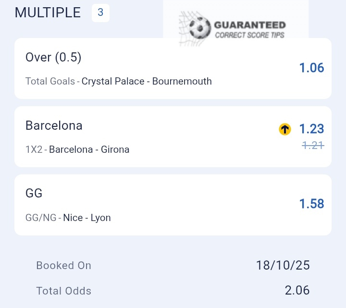This screenshot has height=308, width=346.
Task: Click the yellow odds-increase arrow icon
Action: click(285, 129)
